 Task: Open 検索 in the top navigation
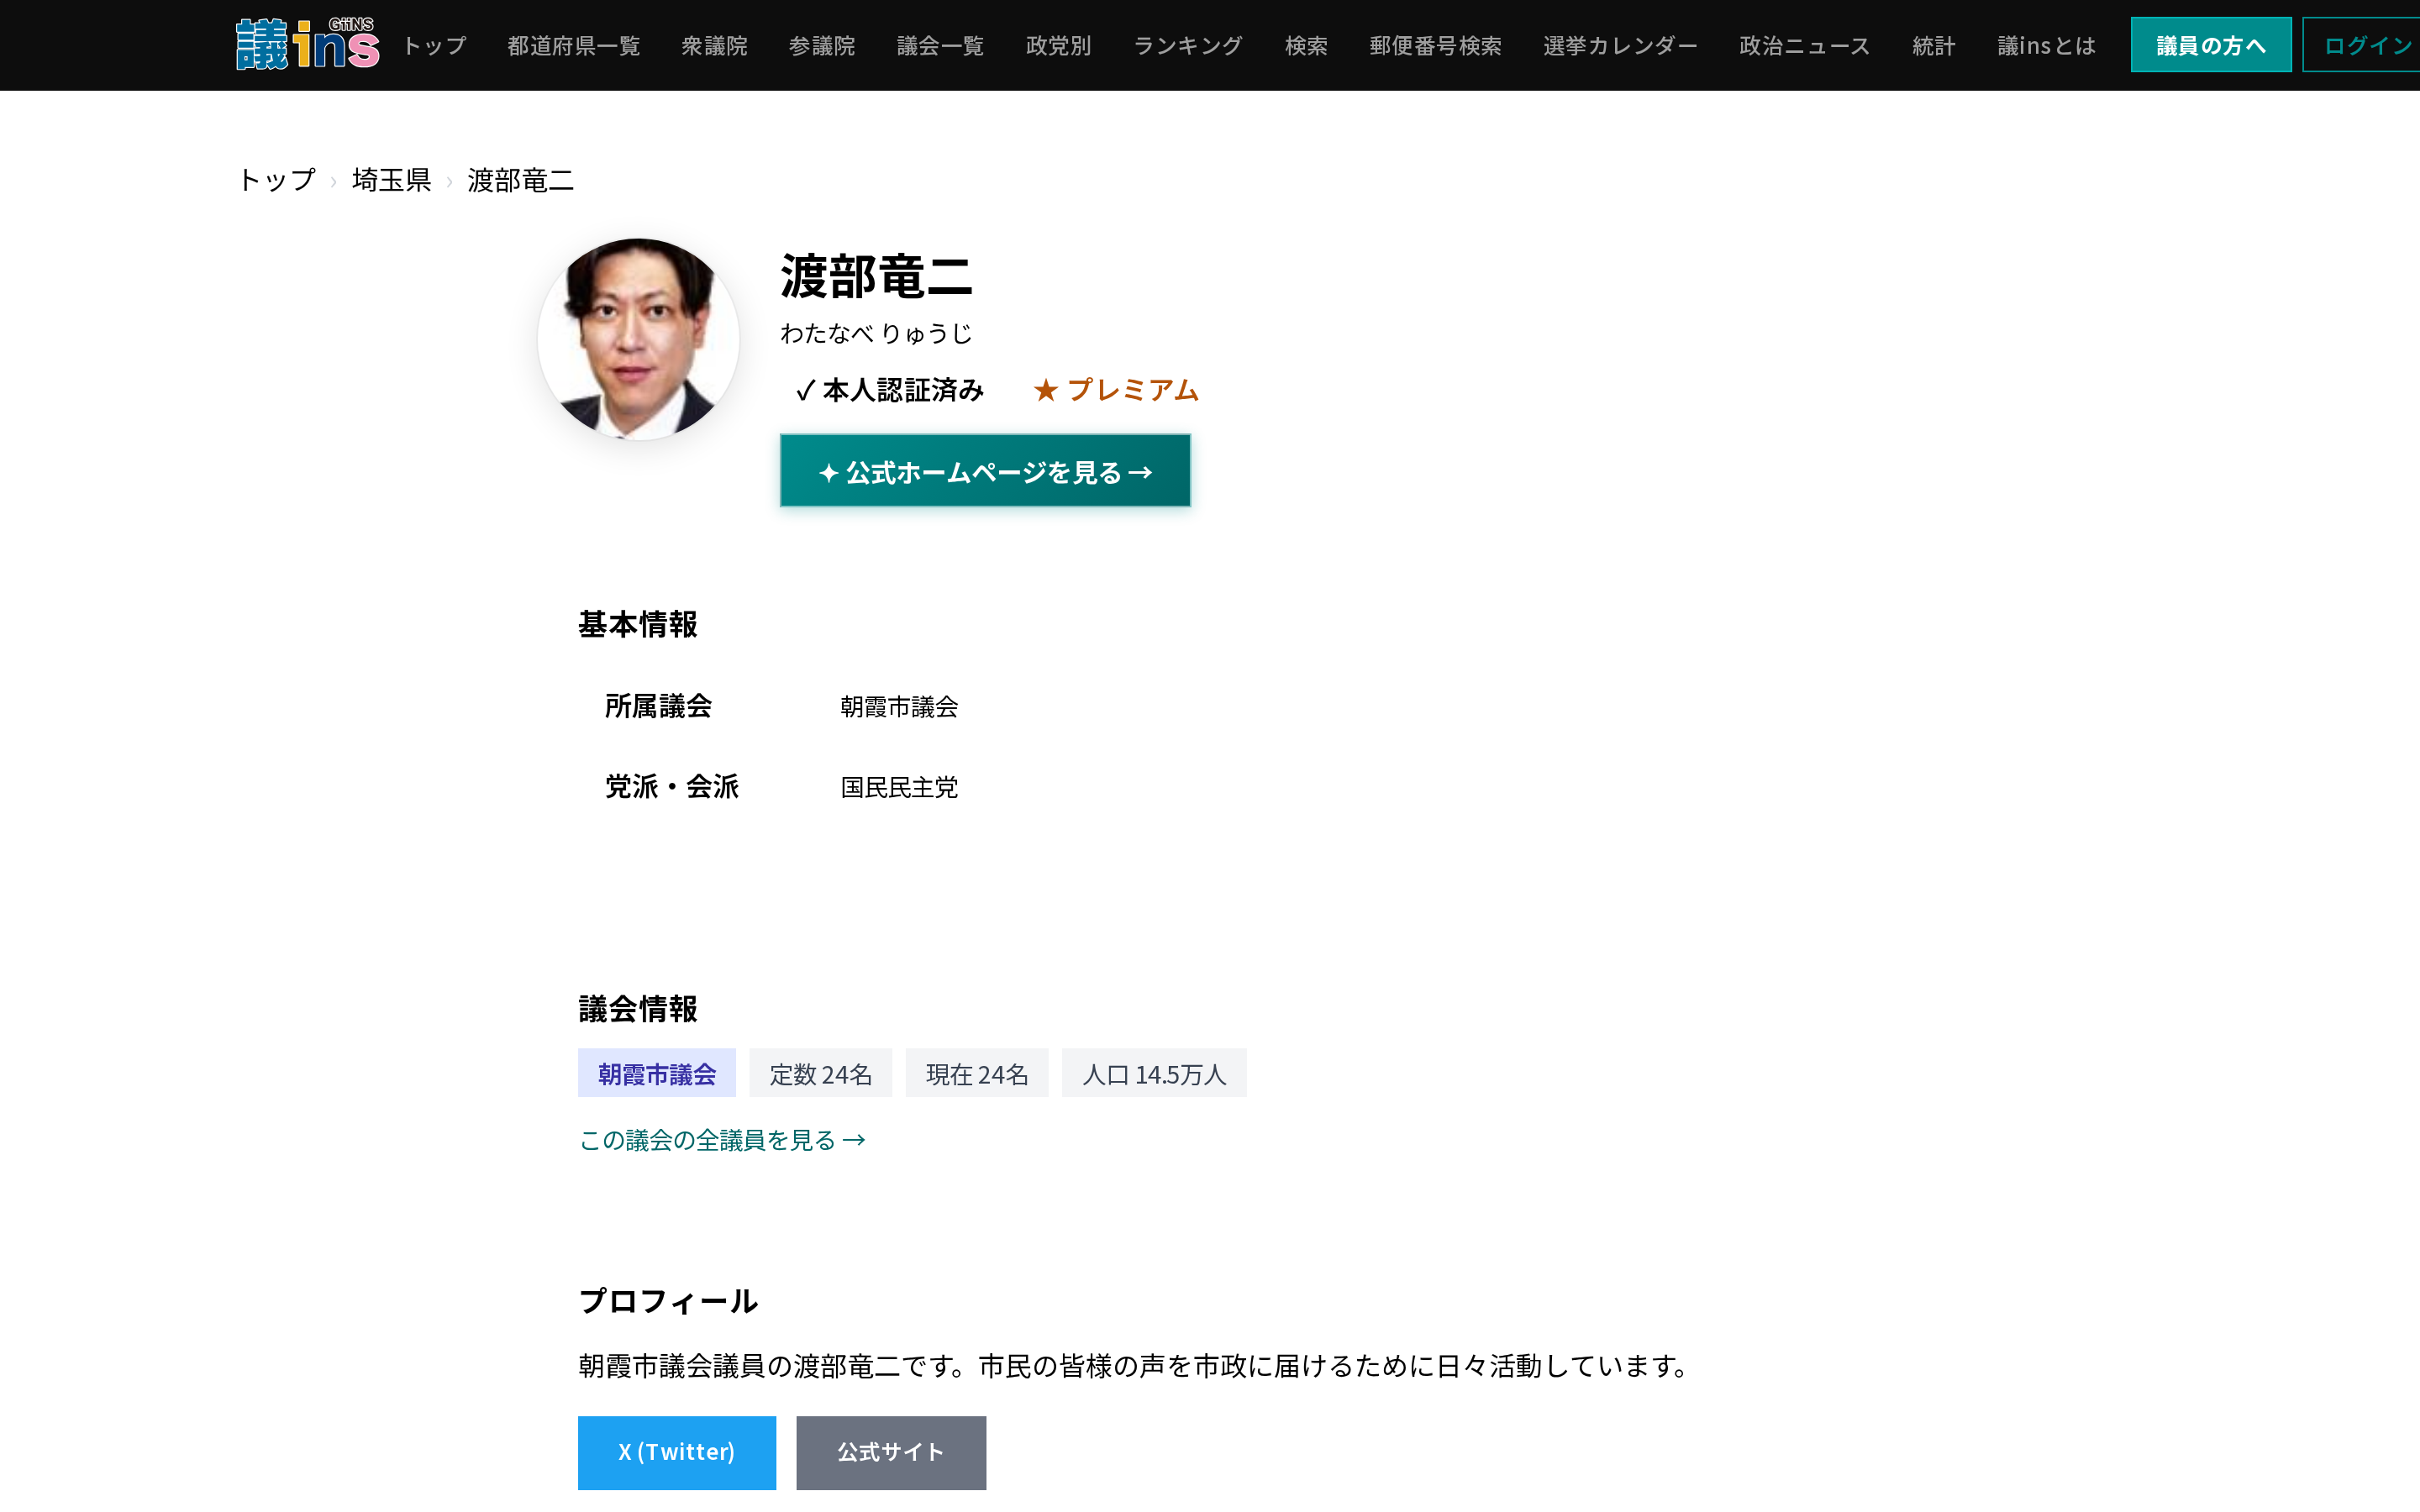1306,46
